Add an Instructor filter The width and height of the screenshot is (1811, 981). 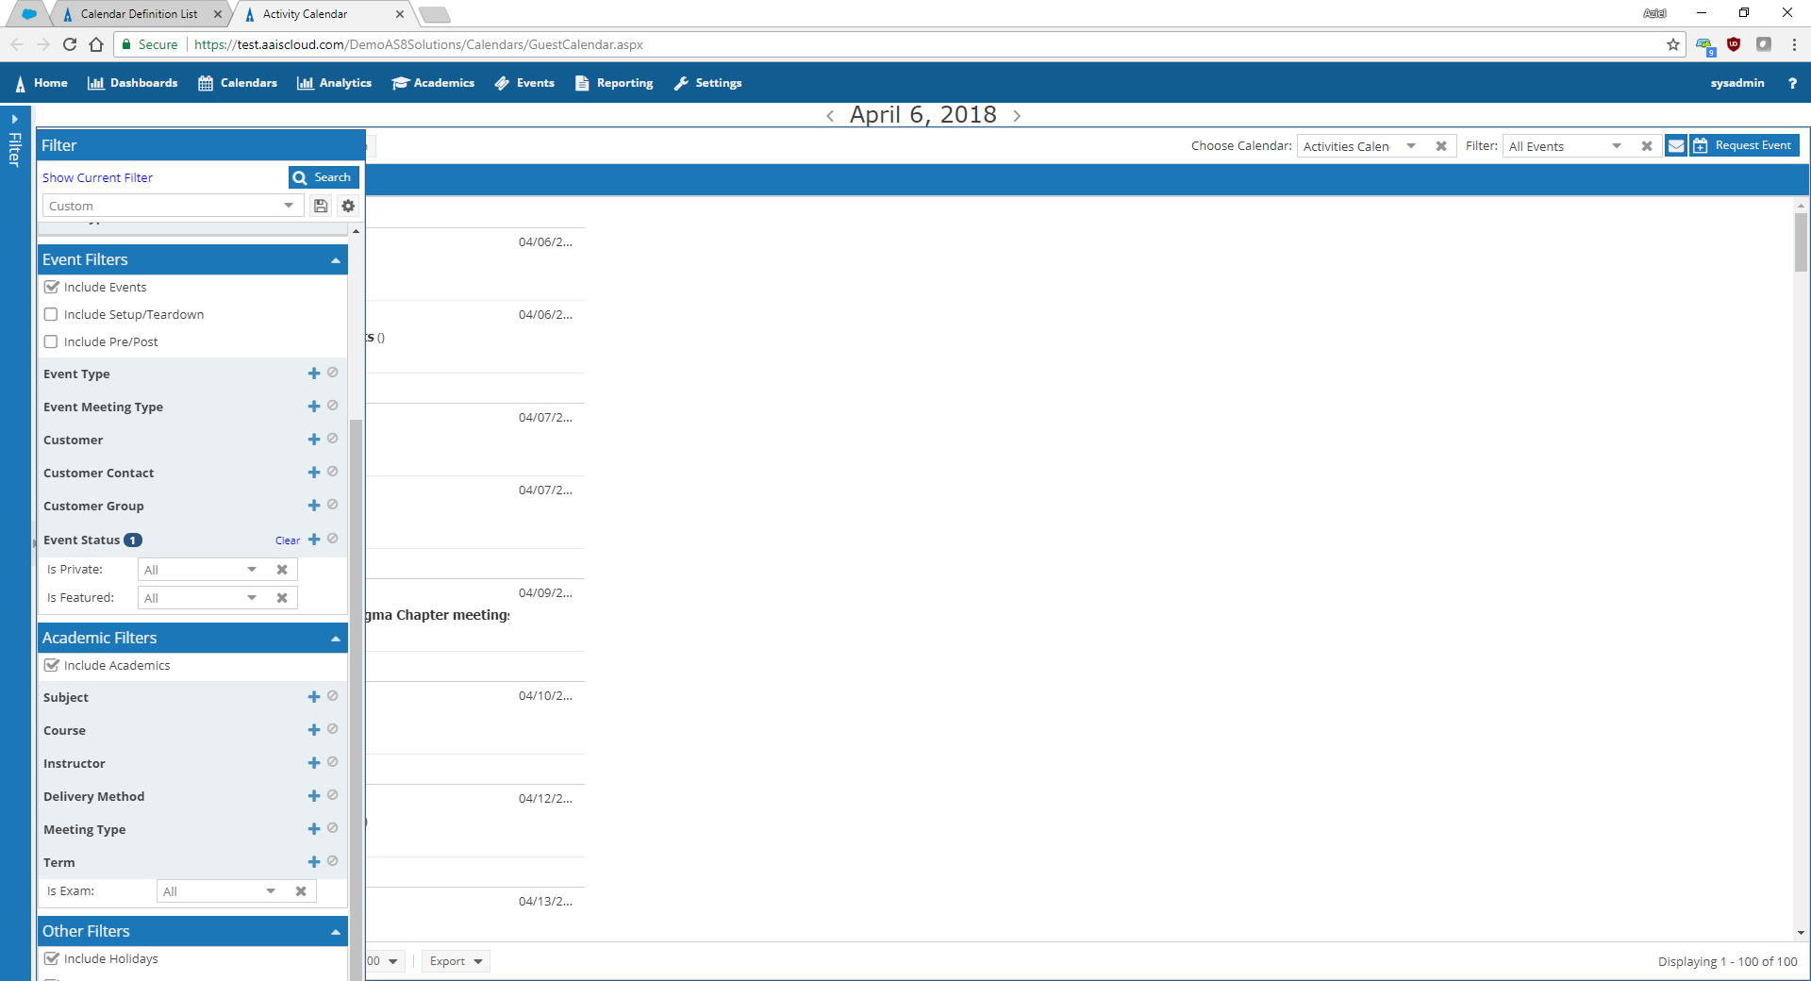pos(314,763)
